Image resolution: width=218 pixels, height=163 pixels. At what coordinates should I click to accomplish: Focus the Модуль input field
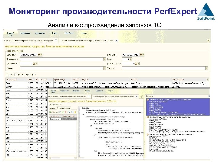[61, 68]
